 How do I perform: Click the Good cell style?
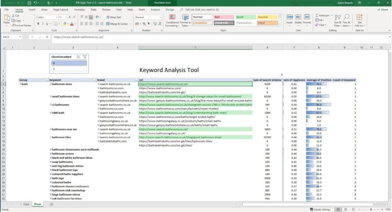pos(245,17)
